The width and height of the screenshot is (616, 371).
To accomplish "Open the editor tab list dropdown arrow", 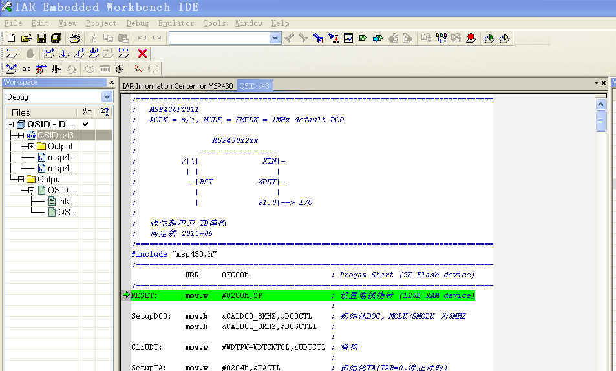I will click(596, 83).
